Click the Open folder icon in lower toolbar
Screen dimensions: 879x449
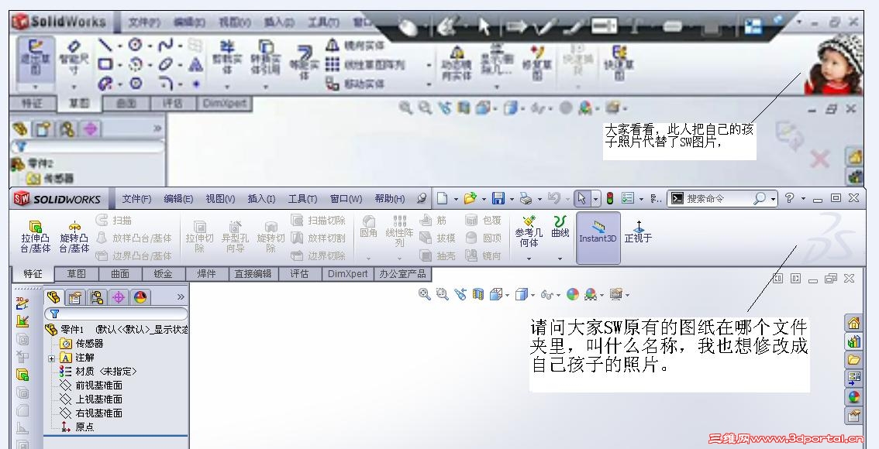tap(470, 198)
